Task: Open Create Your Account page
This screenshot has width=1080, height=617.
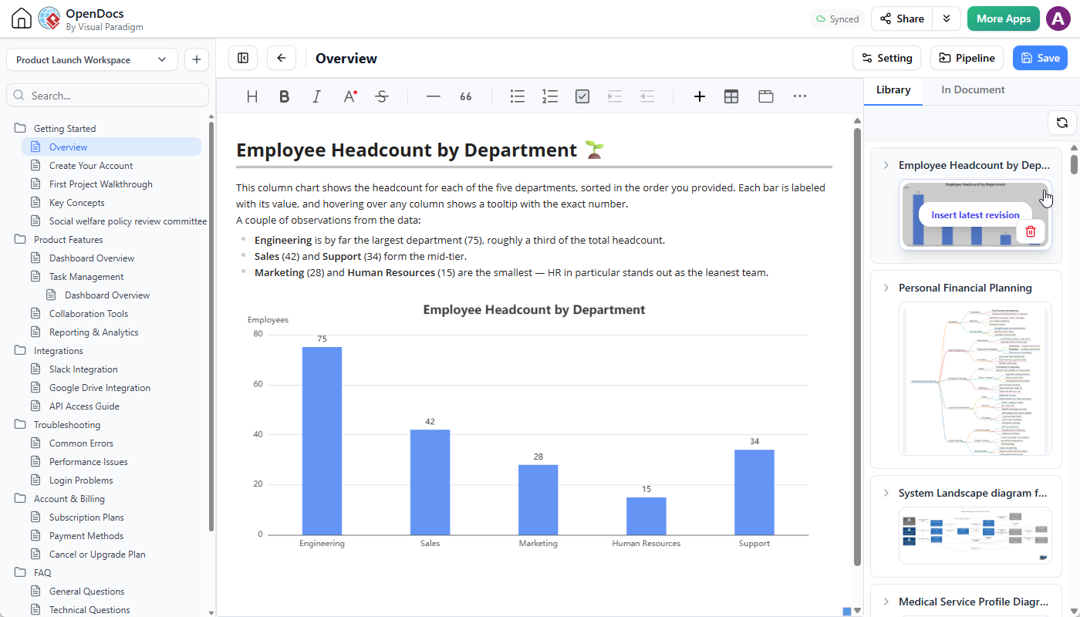Action: pos(91,166)
